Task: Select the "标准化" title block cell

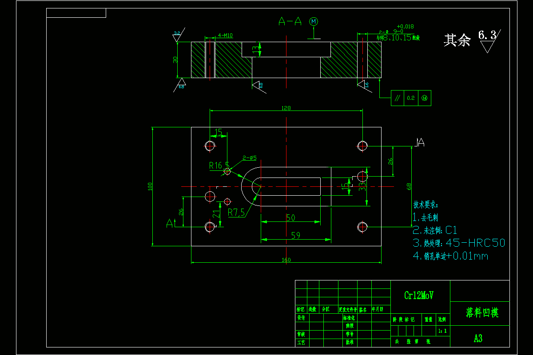Action: (x=349, y=318)
